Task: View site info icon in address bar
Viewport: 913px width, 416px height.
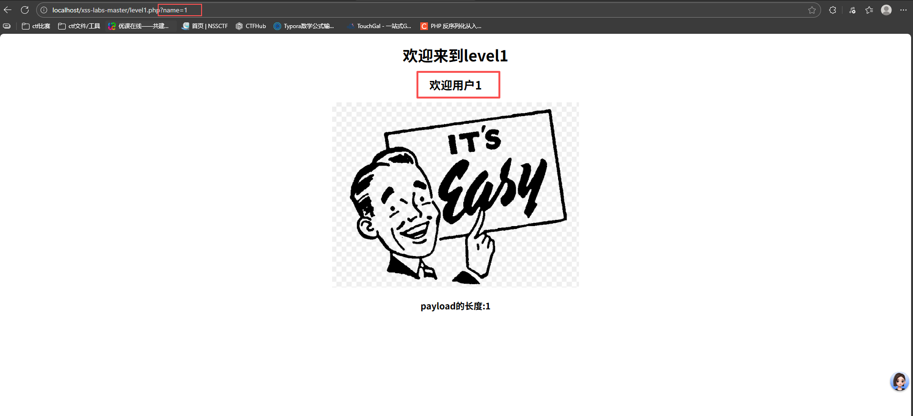Action: (44, 10)
